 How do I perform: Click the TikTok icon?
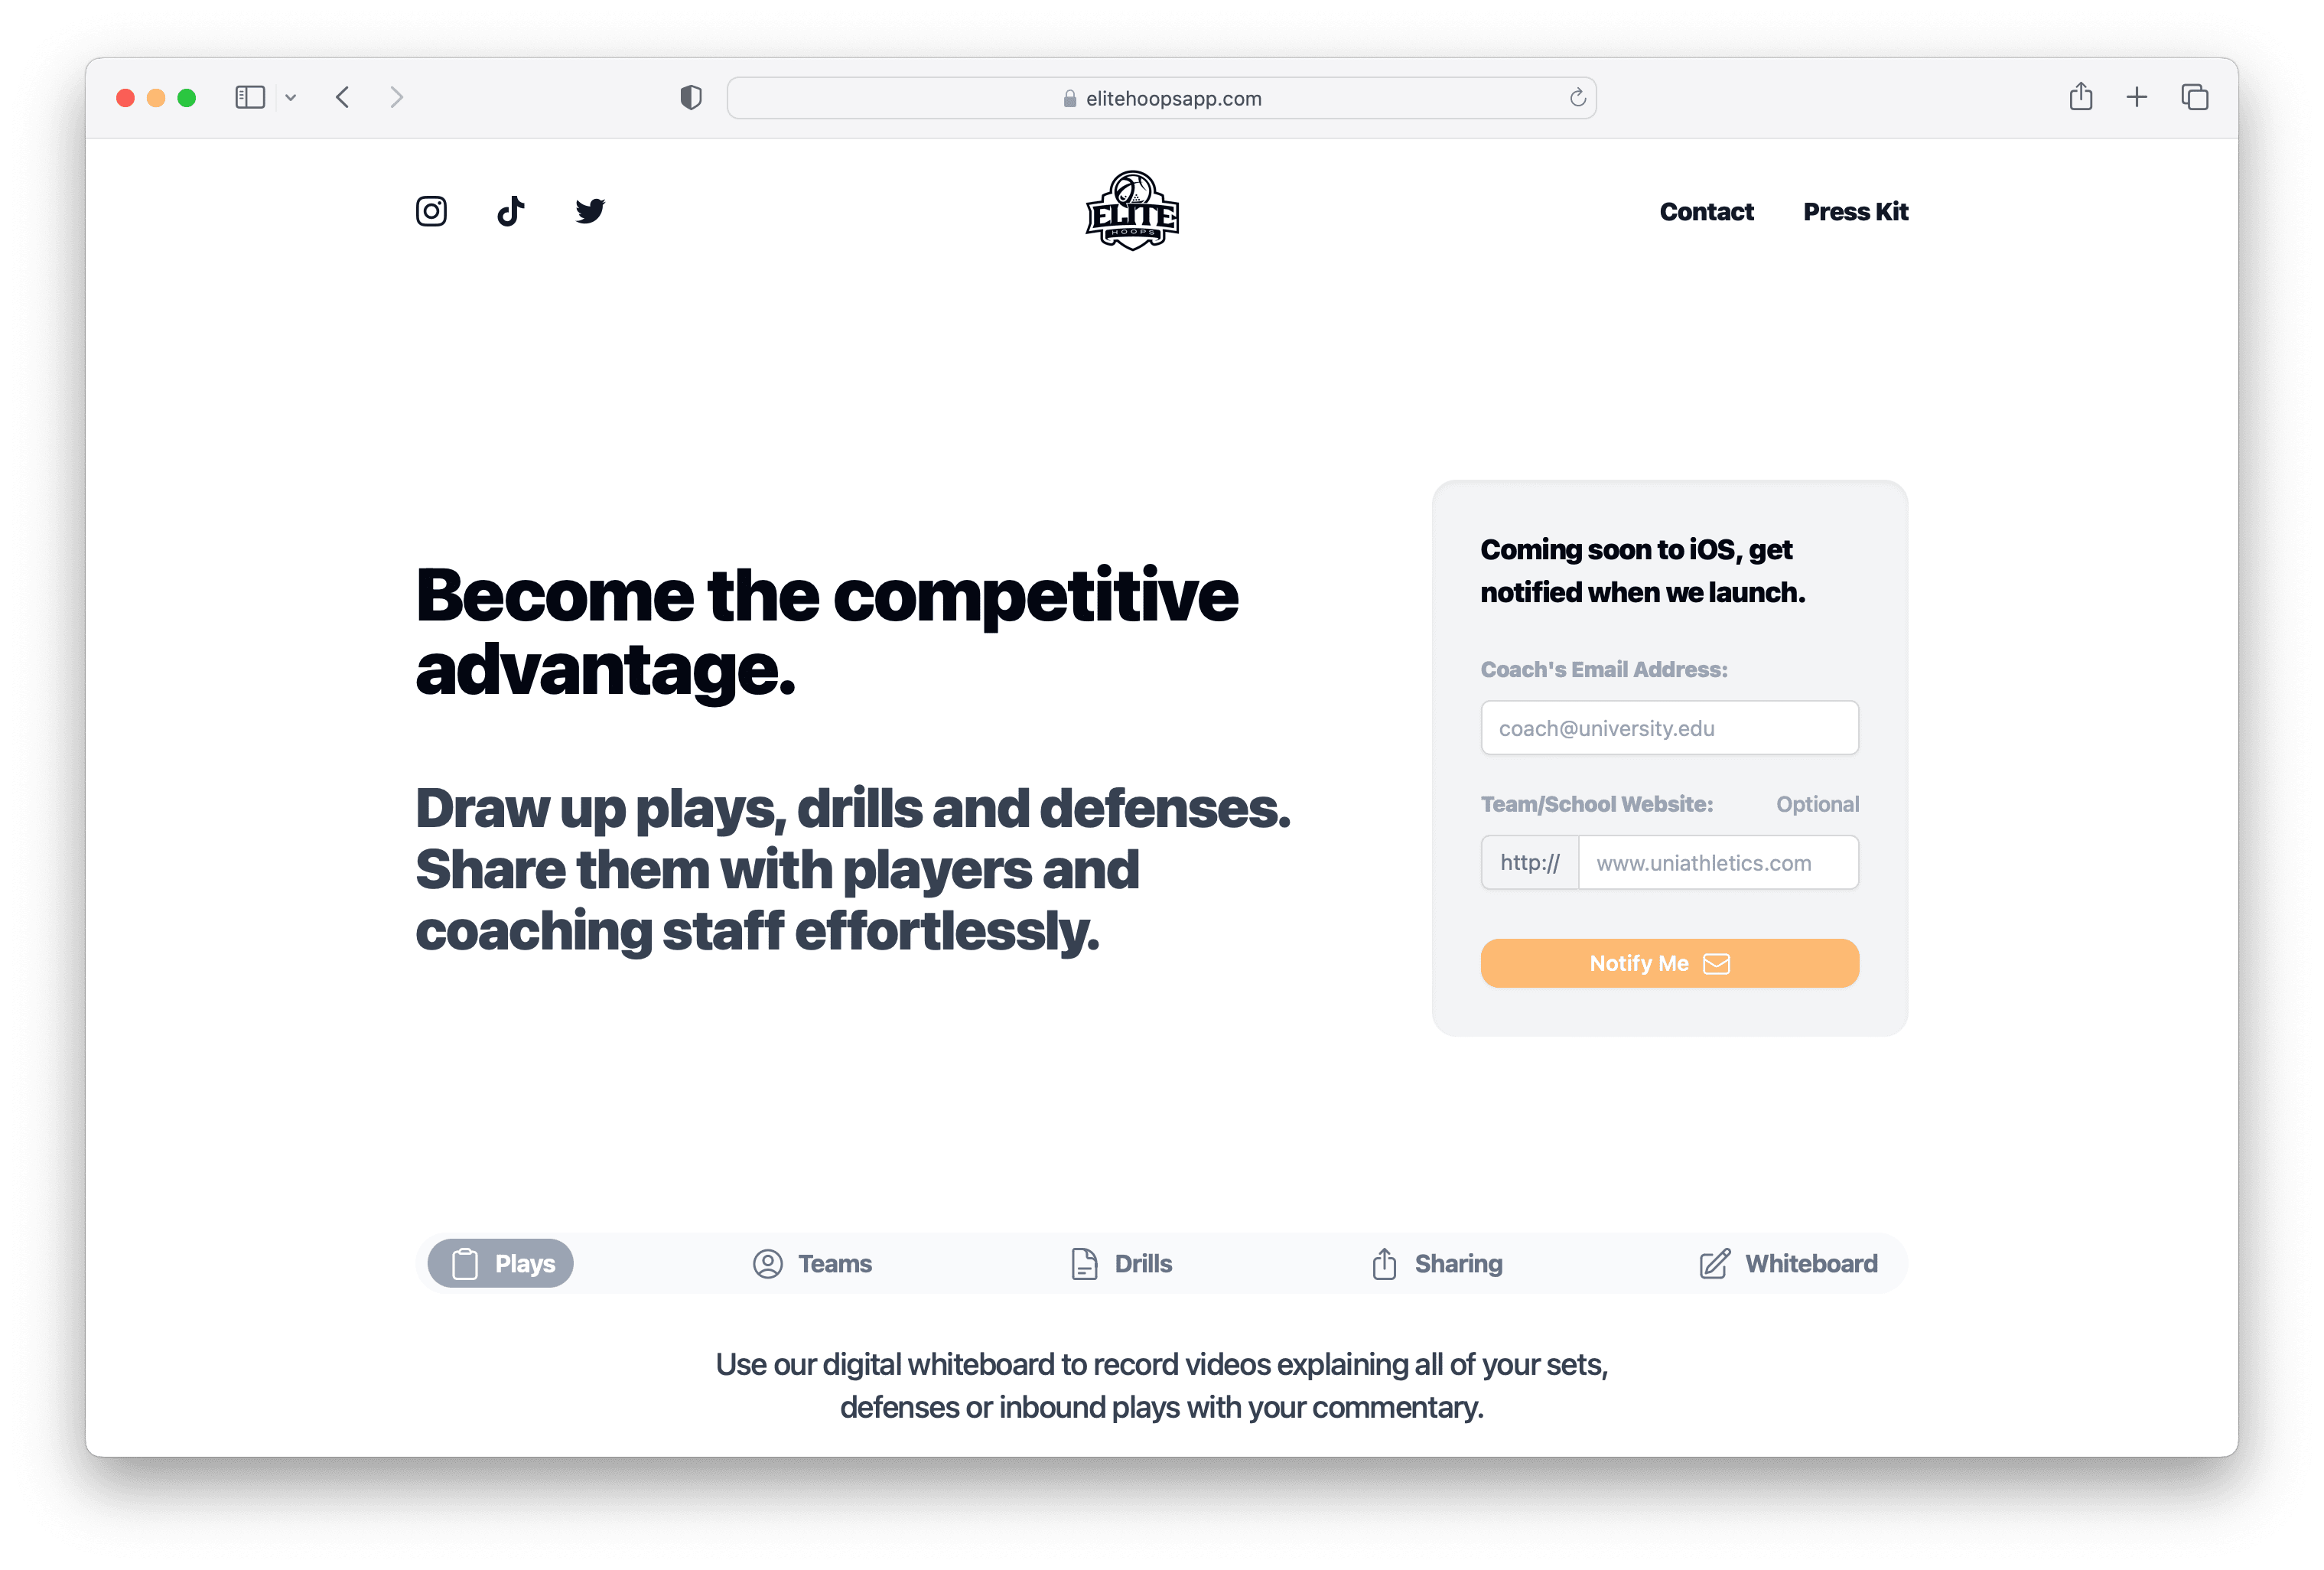point(515,210)
